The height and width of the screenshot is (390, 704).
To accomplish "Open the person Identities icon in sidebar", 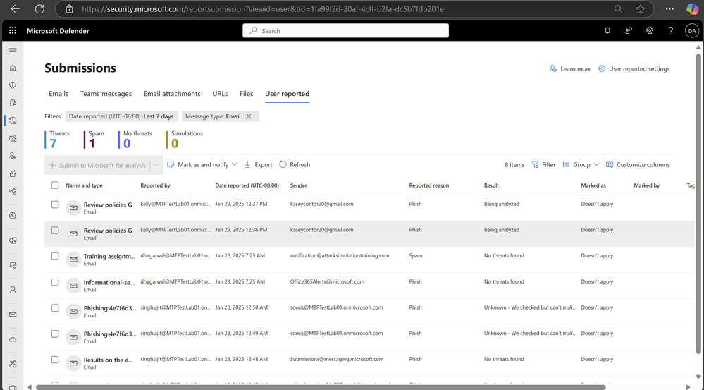I will [13, 290].
